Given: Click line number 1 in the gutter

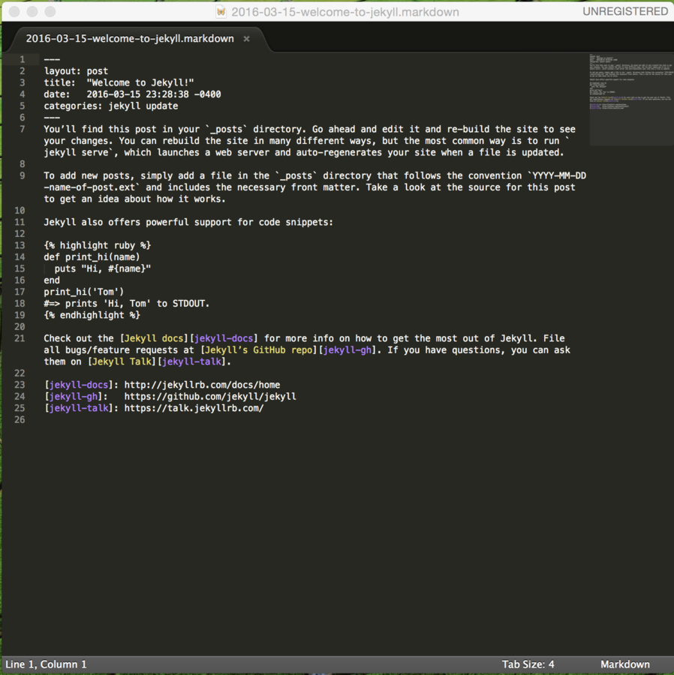Looking at the screenshot, I should tap(22, 59).
